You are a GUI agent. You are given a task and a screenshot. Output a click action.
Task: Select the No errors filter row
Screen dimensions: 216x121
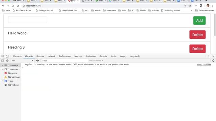[10, 73]
